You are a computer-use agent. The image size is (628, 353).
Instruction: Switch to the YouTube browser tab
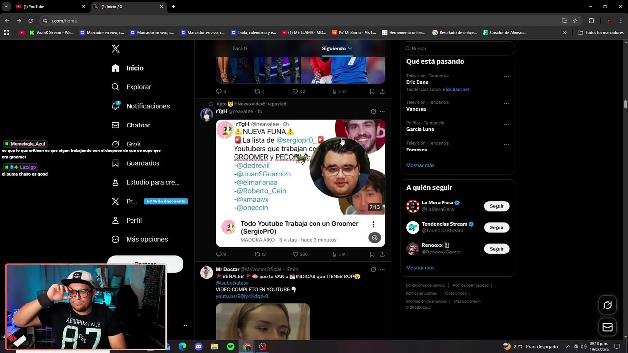(x=51, y=7)
